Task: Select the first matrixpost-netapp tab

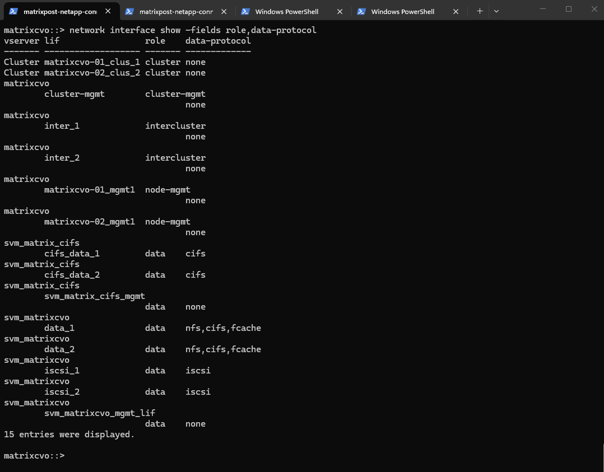Action: point(60,11)
